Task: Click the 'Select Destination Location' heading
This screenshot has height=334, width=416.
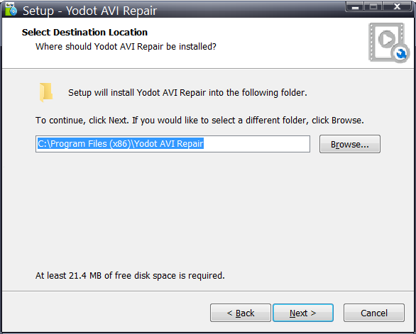Action: tap(84, 33)
